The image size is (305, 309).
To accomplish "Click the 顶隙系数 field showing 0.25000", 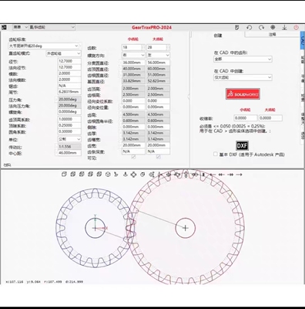I will click(x=69, y=125).
